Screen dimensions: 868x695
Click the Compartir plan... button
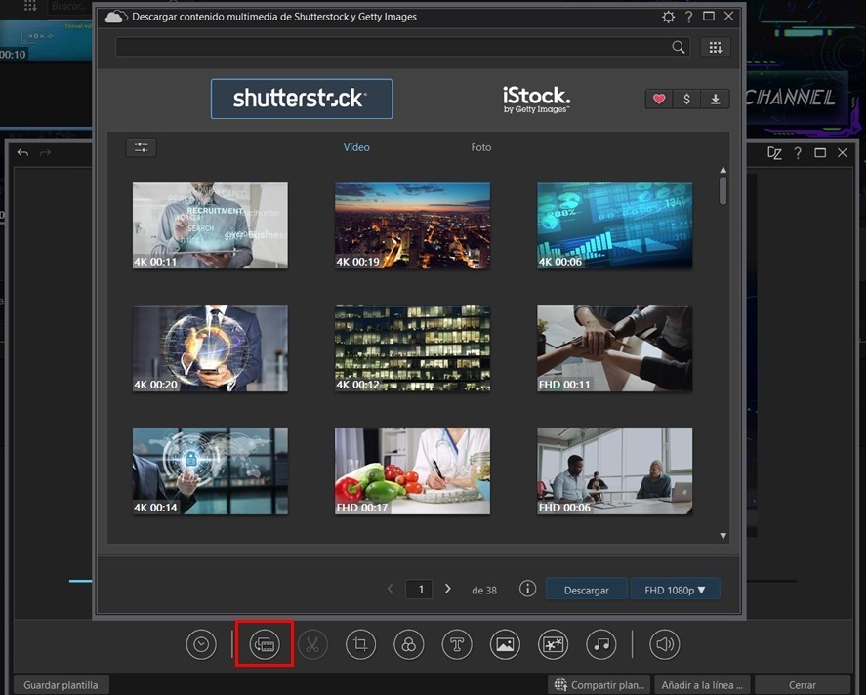[x=600, y=685]
